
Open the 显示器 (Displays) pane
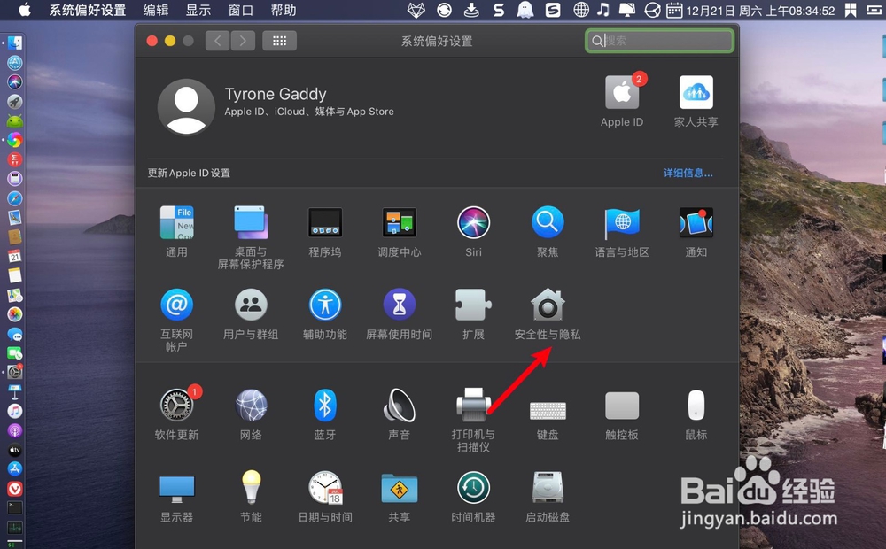tap(176, 489)
